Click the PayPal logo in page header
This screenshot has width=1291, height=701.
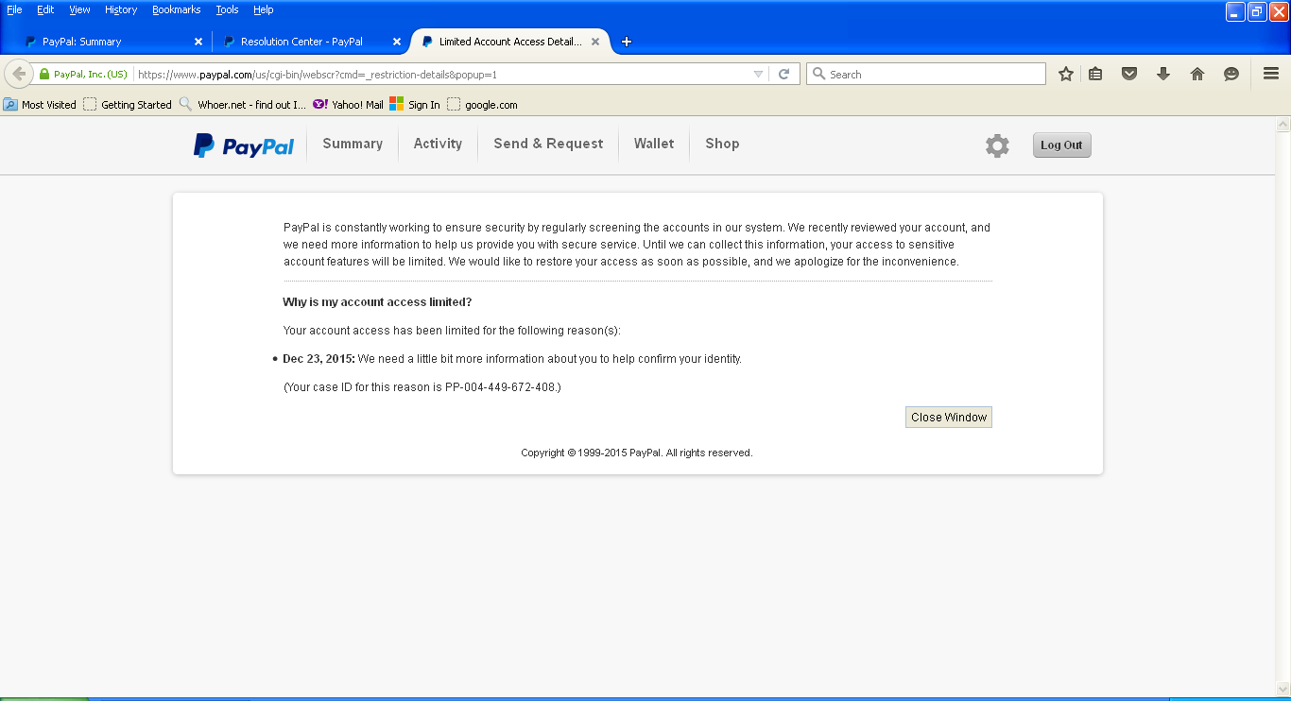(x=244, y=145)
